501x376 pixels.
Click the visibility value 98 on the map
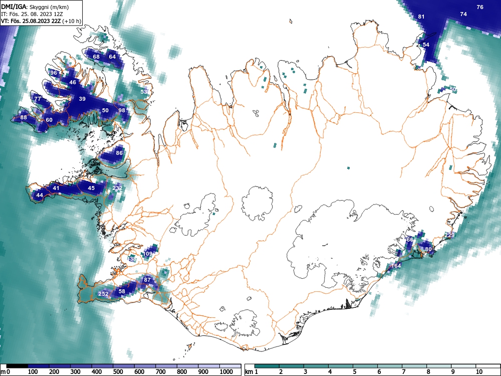coord(122,110)
